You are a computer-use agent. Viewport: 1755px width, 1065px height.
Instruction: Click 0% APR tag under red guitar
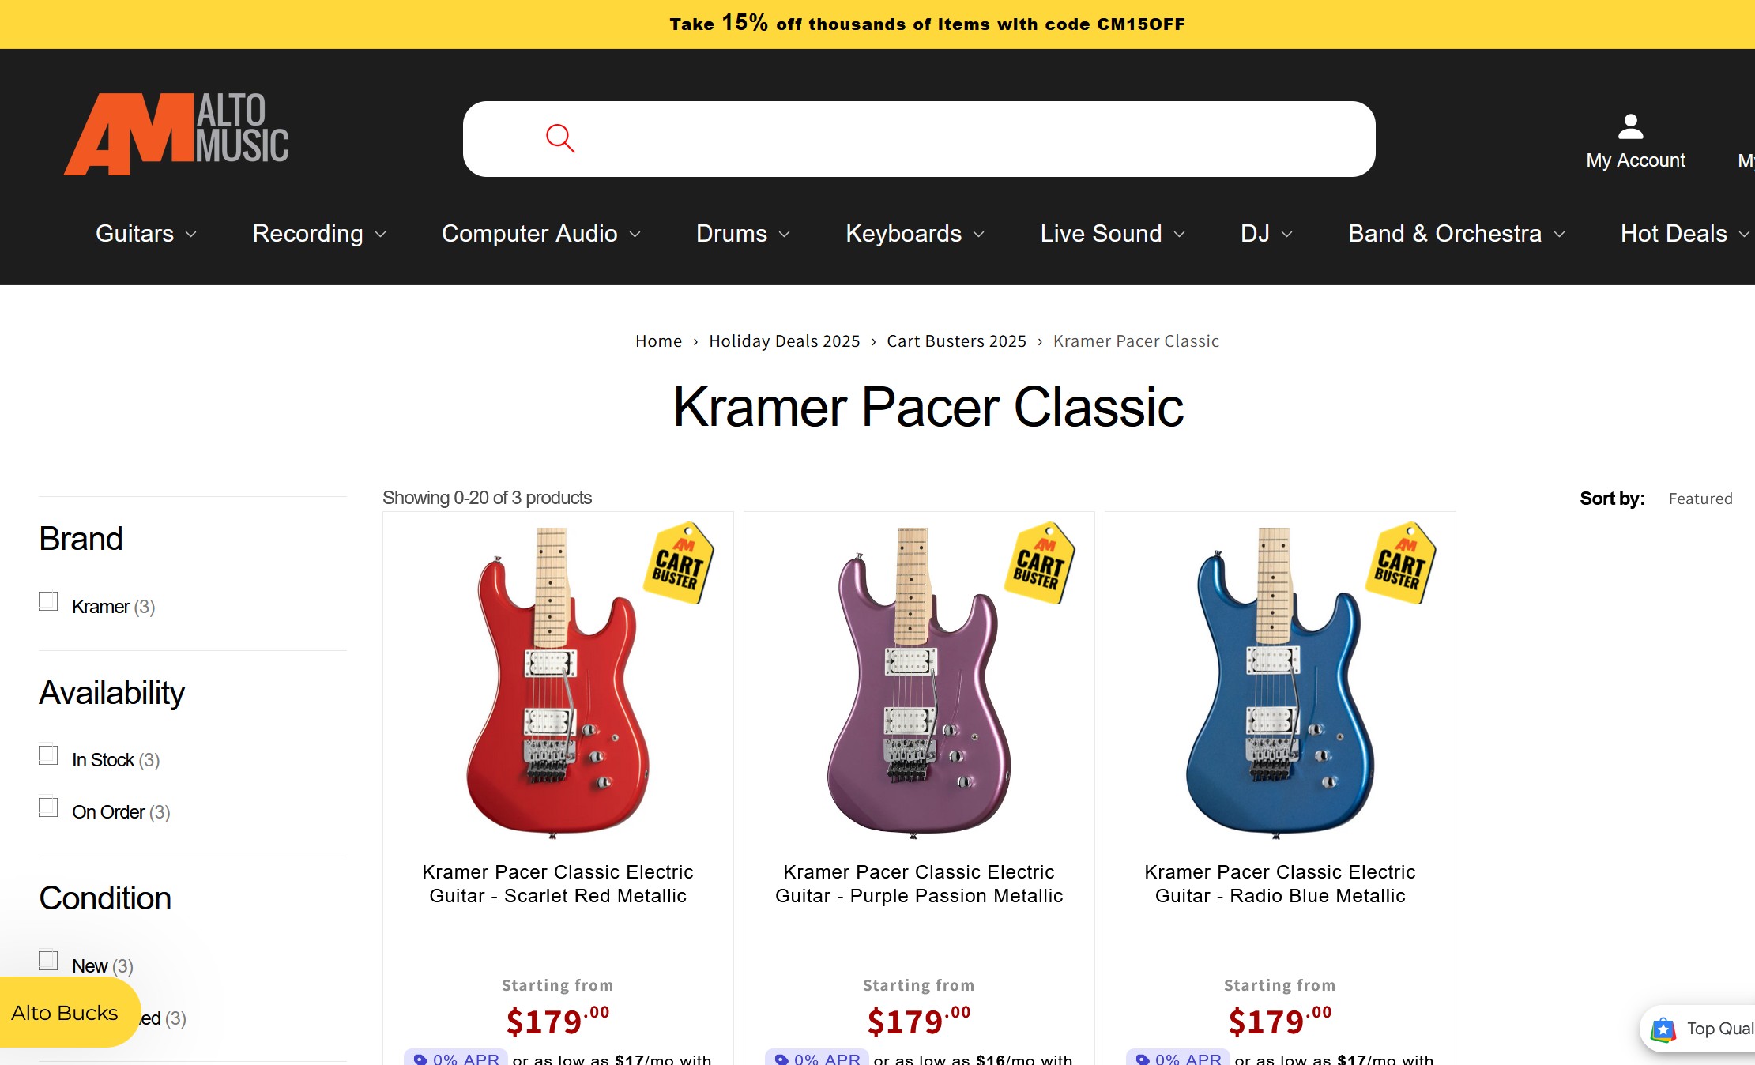pos(454,1058)
